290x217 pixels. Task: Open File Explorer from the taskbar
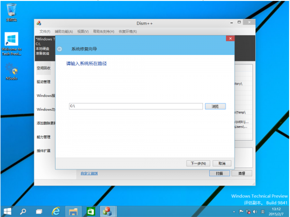[x=73, y=211]
